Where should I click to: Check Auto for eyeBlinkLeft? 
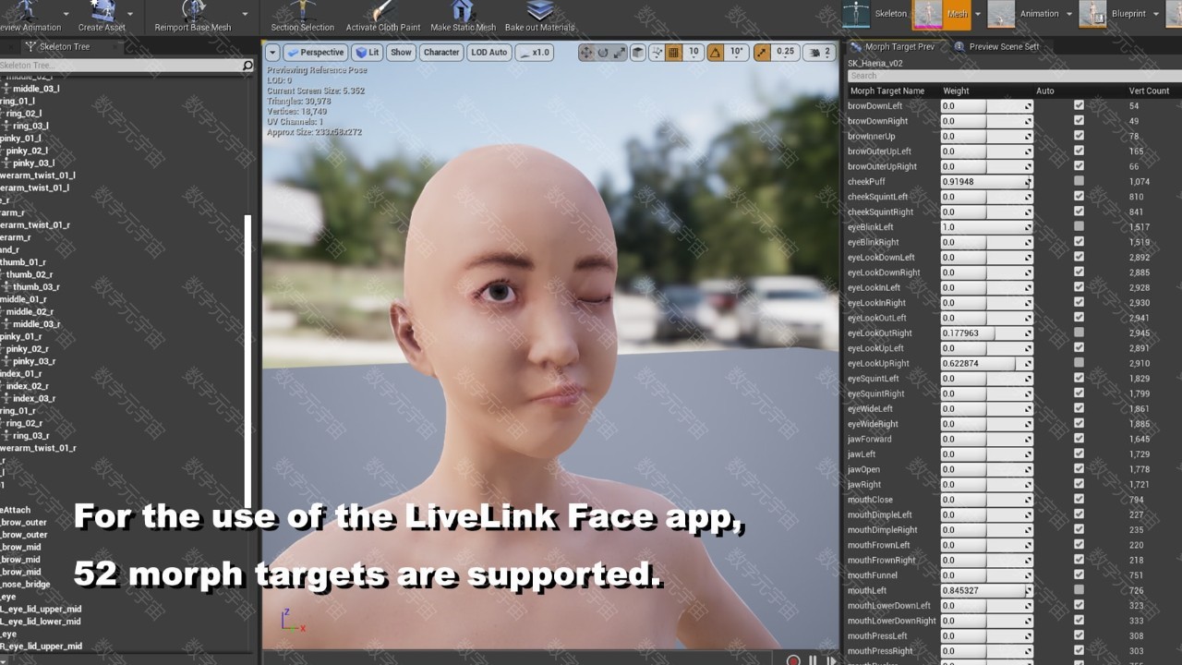coord(1079,227)
